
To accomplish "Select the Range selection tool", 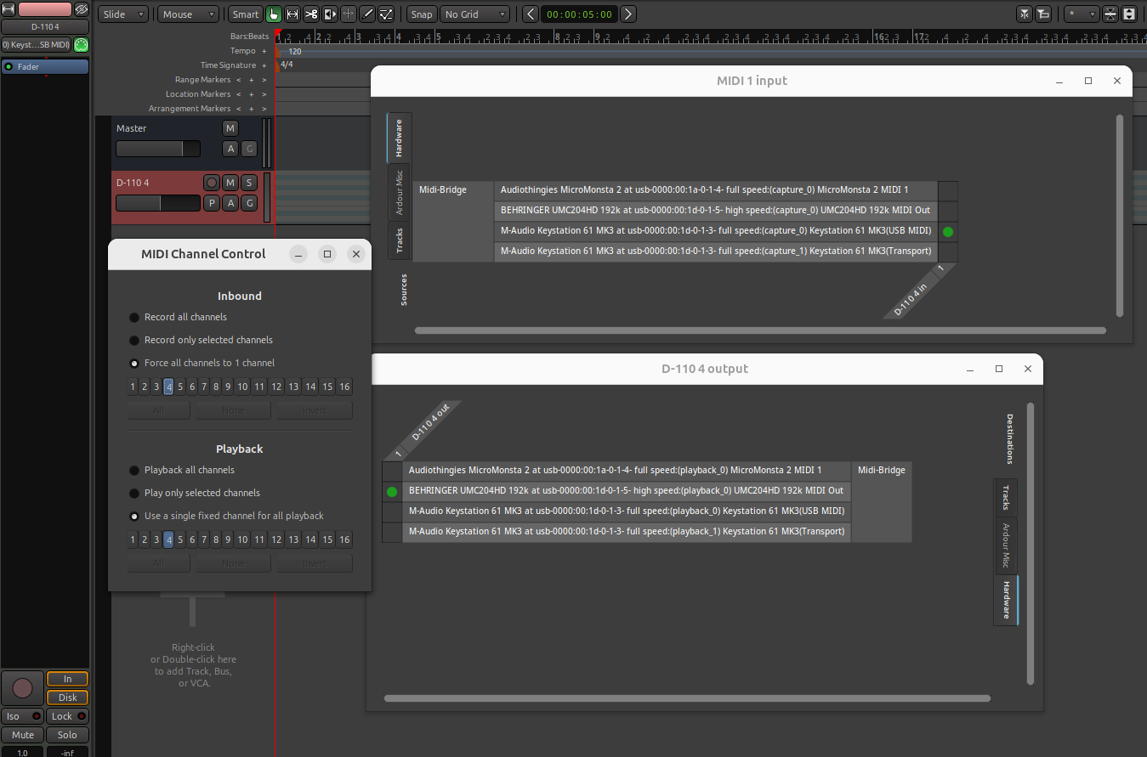I will 292,14.
